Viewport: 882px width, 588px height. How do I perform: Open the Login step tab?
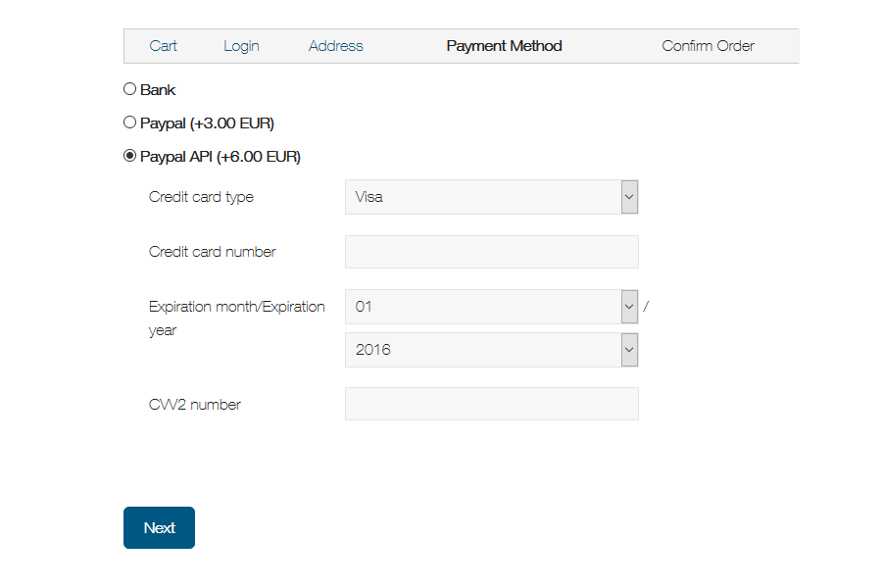click(x=241, y=46)
